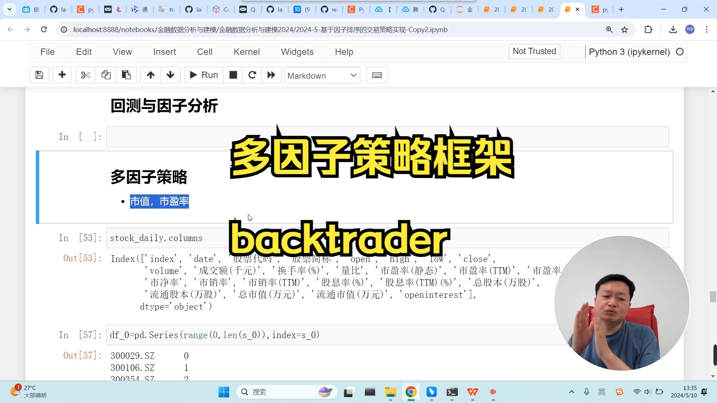The image size is (717, 403).
Task: Open Chrome downloads icon
Action: (673, 29)
